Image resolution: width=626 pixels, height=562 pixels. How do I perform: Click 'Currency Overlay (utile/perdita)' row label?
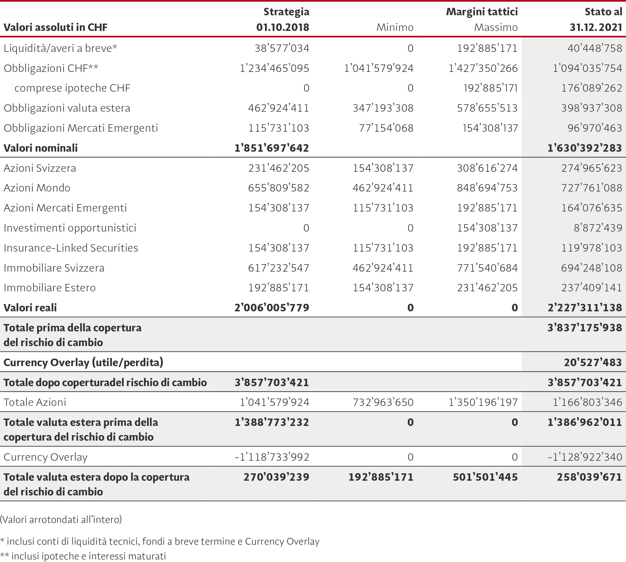(x=83, y=363)
